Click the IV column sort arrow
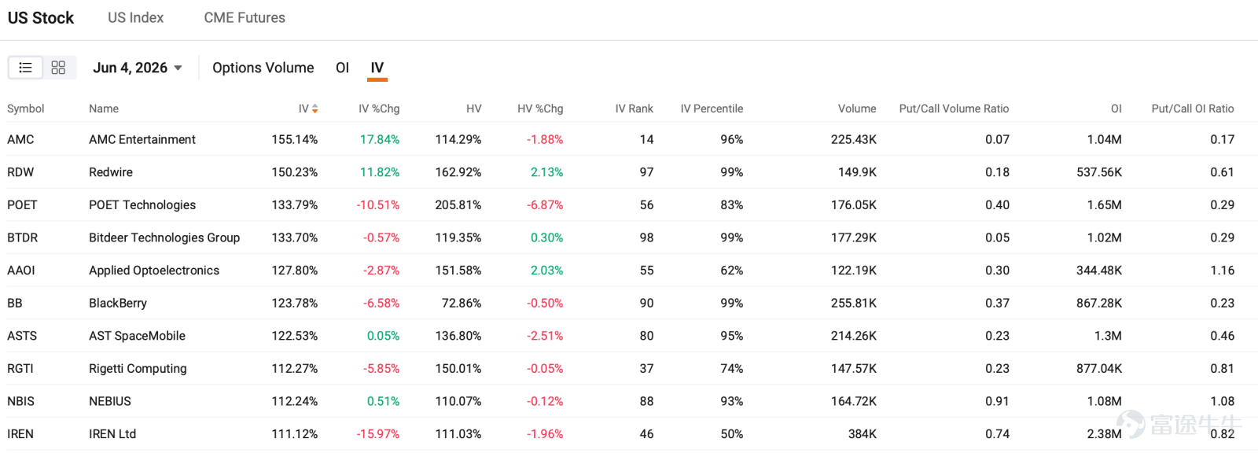1258x453 pixels. tap(315, 109)
